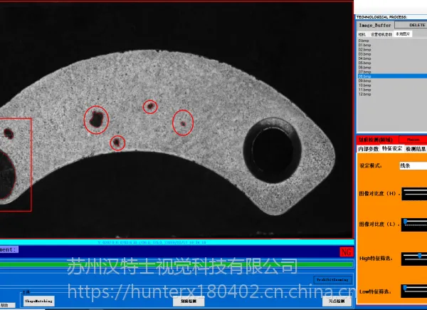The height and width of the screenshot is (310, 427).
Task: Click the DELETE button in Image_Buffer panel
Action: 411,25
